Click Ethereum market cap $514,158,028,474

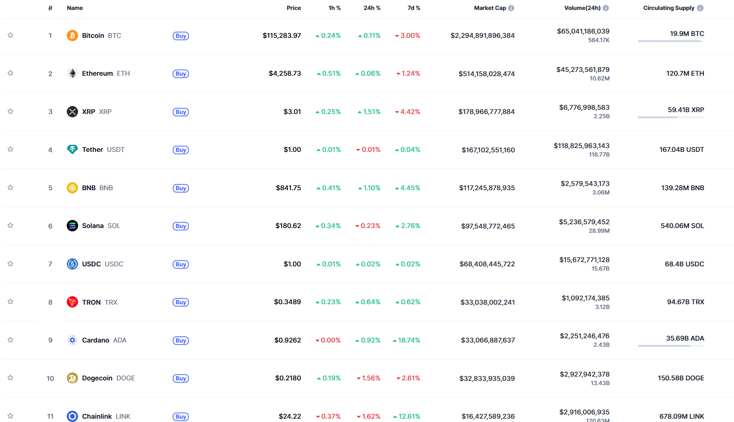pyautogui.click(x=486, y=74)
